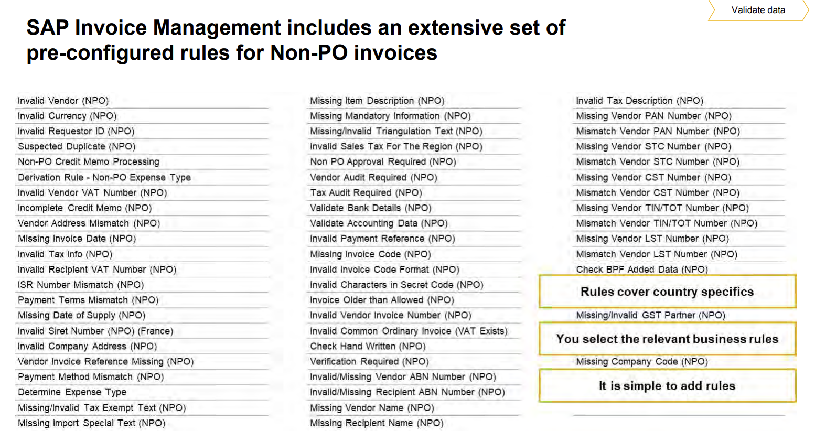Select 'Missing Vendor STC Number (NPO)'
815x431 pixels.
(x=653, y=146)
